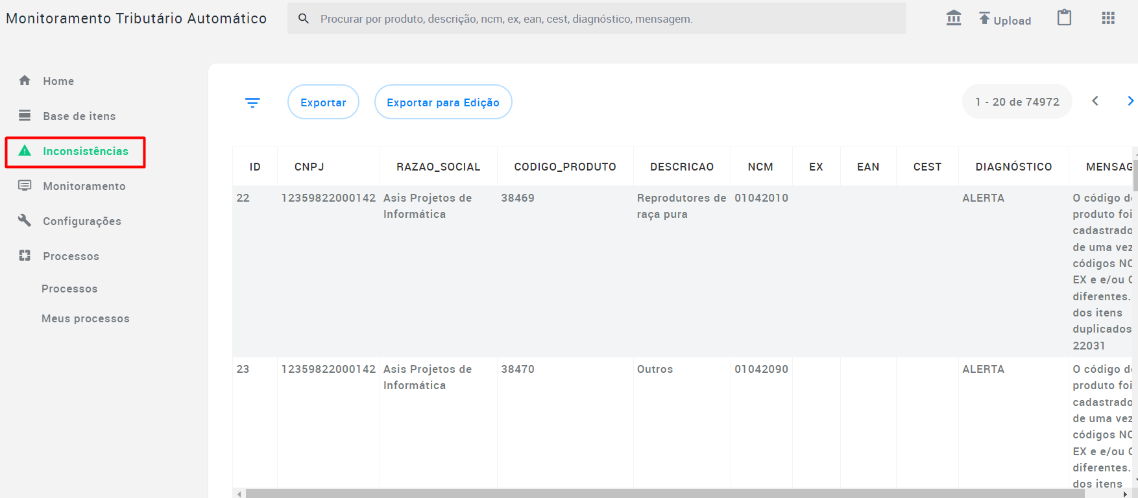1138x498 pixels.
Task: Go to next page of results
Action: click(x=1130, y=101)
